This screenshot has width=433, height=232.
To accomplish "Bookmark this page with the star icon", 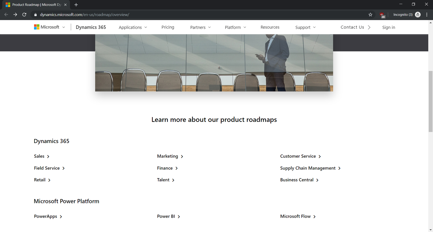I will [x=370, y=15].
